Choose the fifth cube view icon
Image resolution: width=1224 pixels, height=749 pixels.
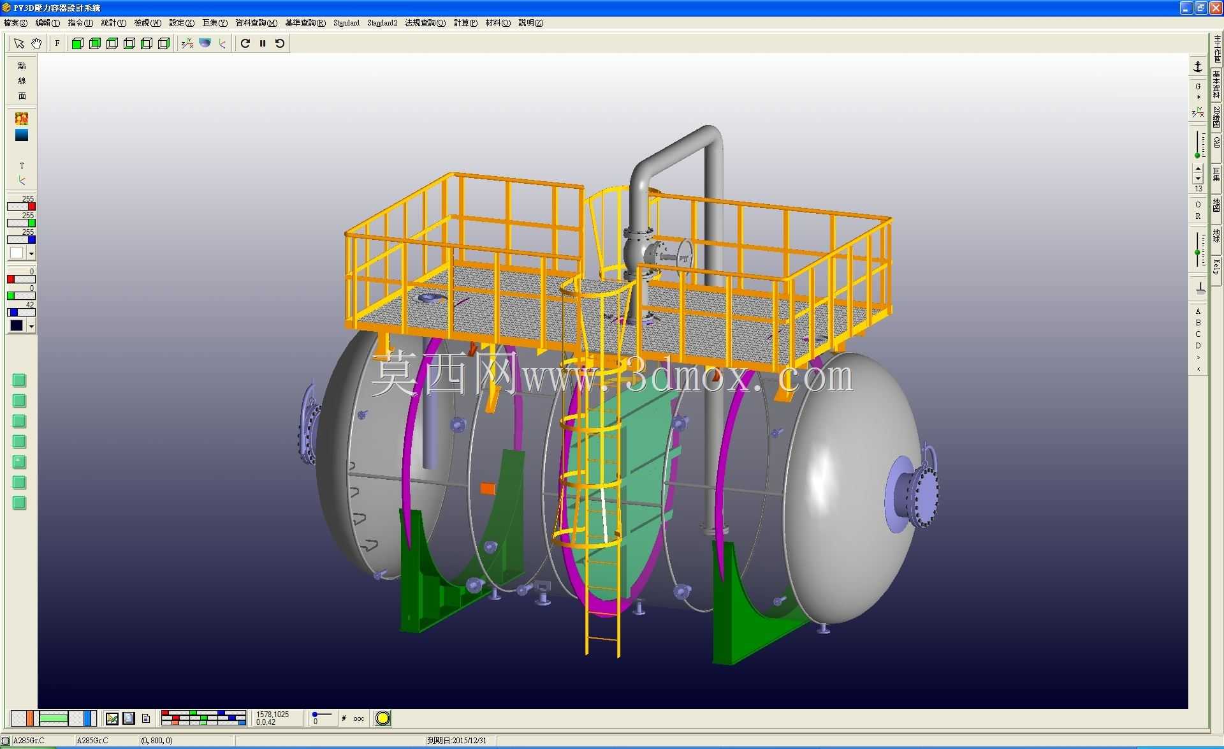(147, 43)
